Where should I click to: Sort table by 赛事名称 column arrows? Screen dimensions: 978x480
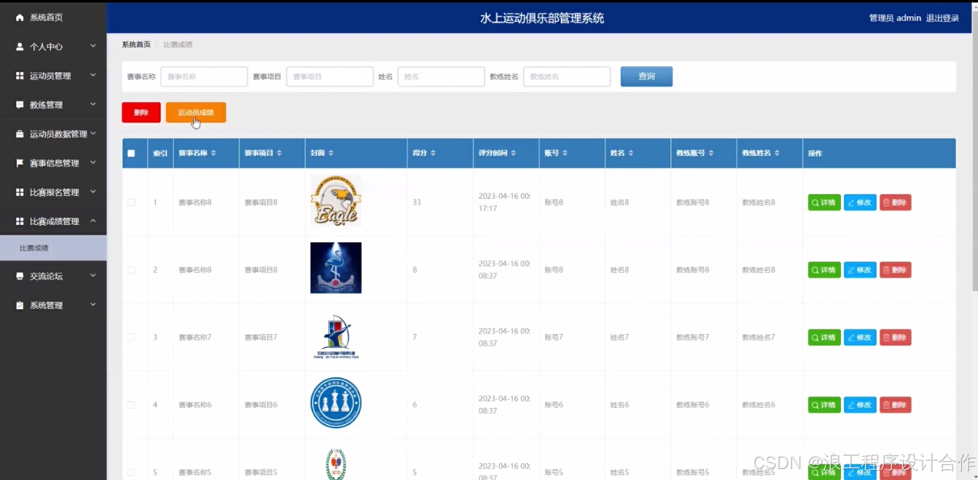(x=214, y=153)
